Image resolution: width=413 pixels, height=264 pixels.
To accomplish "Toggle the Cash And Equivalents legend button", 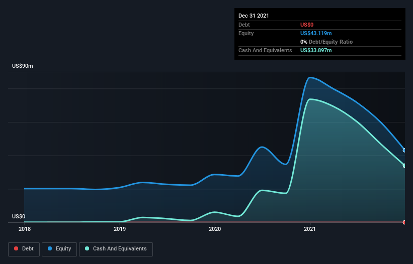I will pyautogui.click(x=116, y=249).
